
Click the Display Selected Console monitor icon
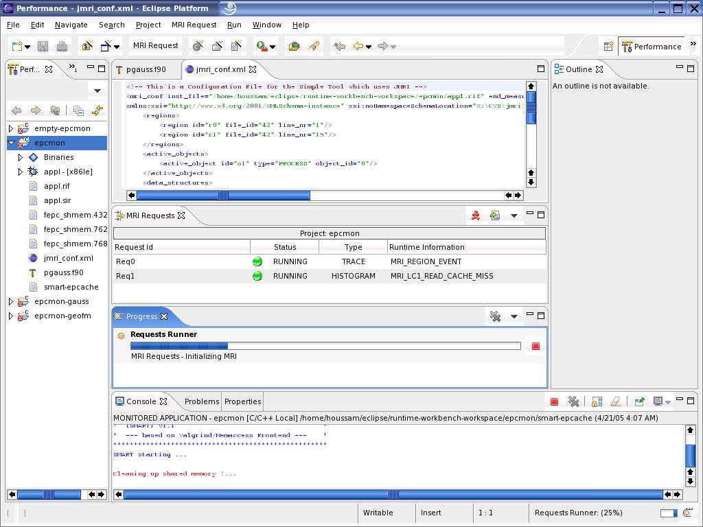point(658,401)
